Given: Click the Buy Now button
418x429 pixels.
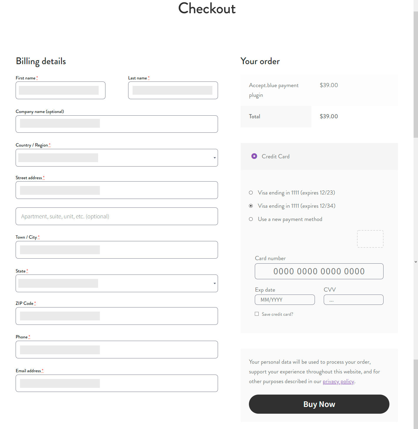Looking at the screenshot, I should pyautogui.click(x=319, y=404).
